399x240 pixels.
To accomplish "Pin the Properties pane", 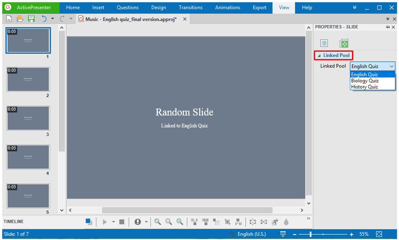I will [387, 27].
